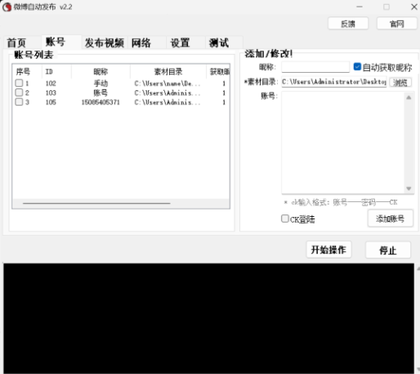Enable the CK登陆 checkbox
This screenshot has width=420, height=374.
pyautogui.click(x=285, y=219)
